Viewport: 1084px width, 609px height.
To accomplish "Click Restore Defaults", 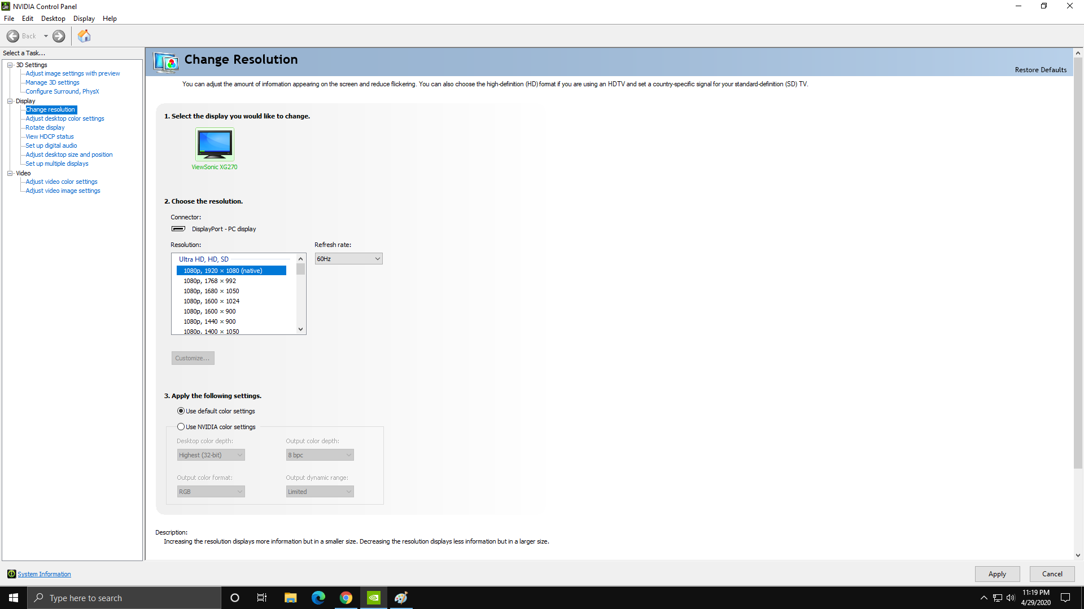I will 1041,69.
